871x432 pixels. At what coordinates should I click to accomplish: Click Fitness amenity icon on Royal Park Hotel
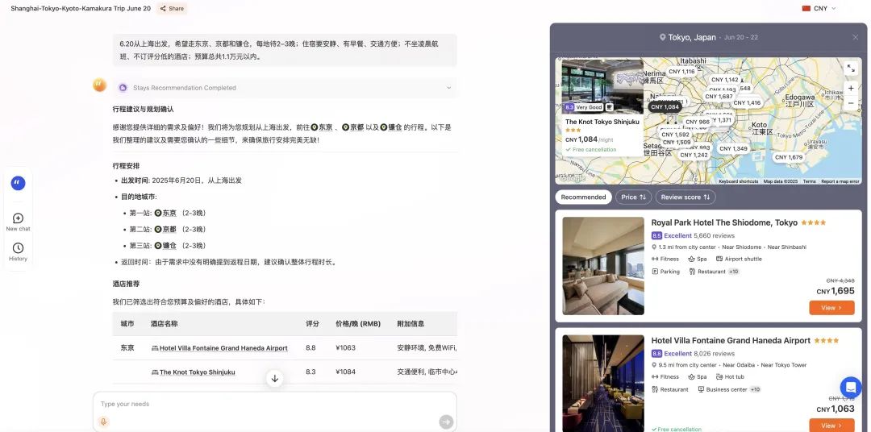[x=655, y=259]
